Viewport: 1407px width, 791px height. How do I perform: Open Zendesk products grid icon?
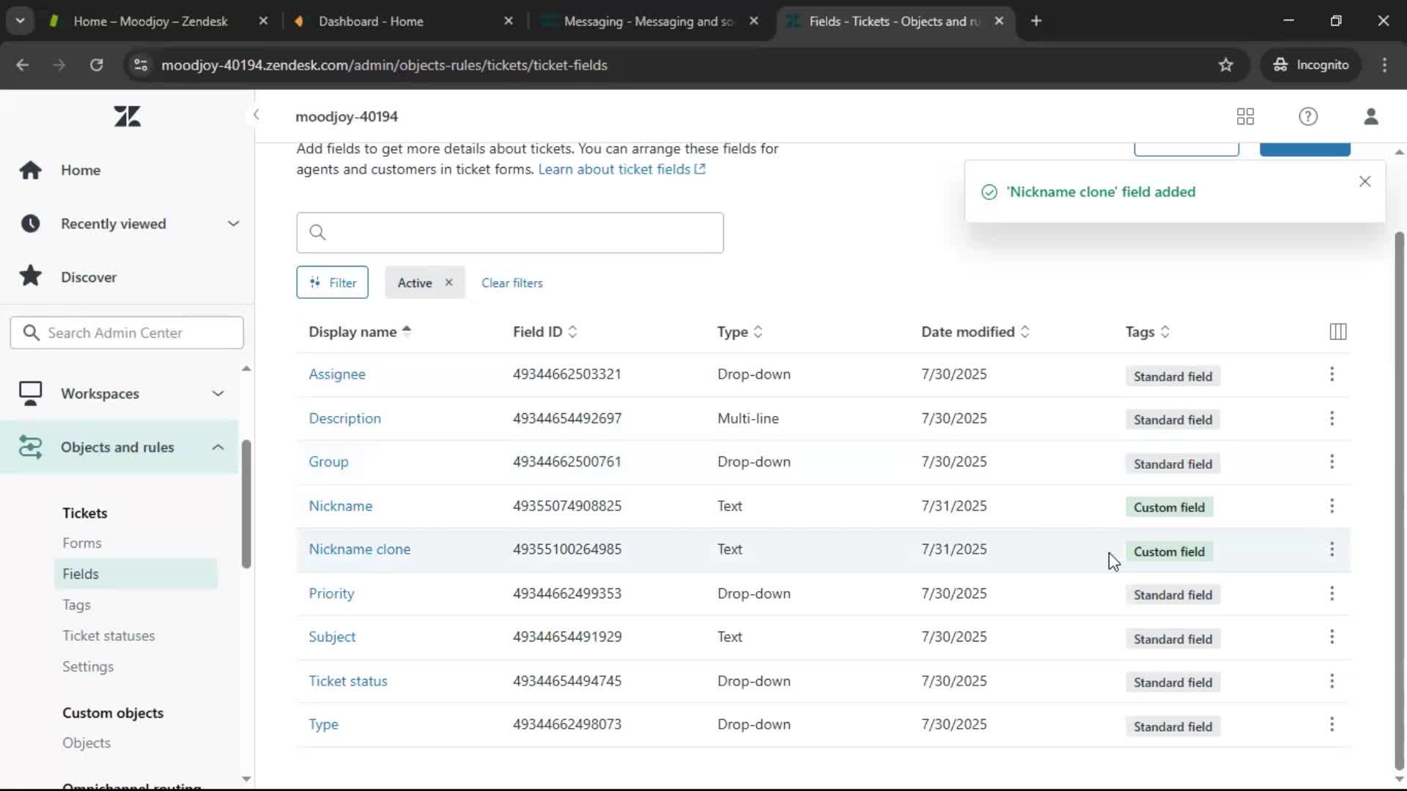click(1245, 116)
